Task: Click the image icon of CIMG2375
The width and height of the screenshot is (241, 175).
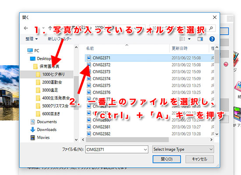Action: click(x=89, y=85)
